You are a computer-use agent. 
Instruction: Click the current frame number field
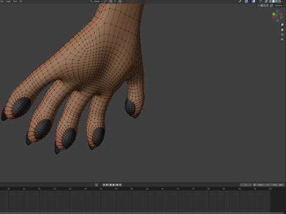tap(246, 185)
